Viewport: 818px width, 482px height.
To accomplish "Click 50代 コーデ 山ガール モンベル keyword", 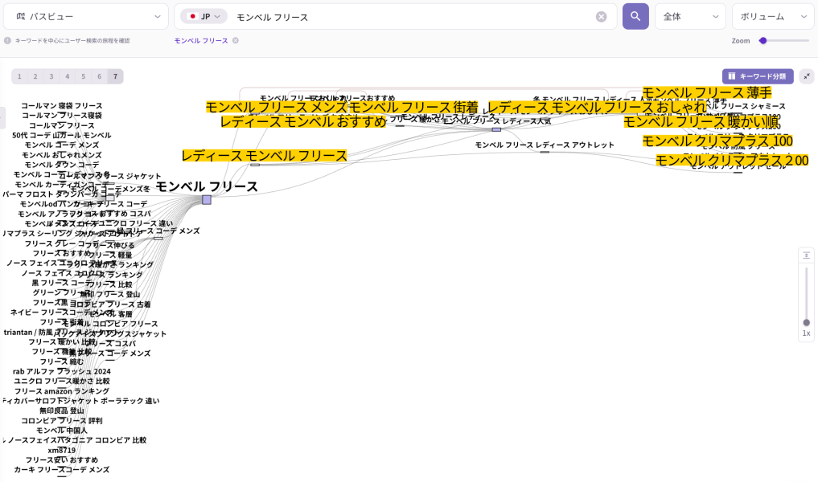I will (62, 136).
